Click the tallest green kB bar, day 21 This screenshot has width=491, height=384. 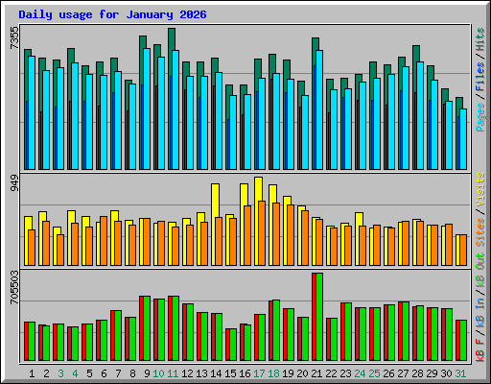(x=319, y=317)
